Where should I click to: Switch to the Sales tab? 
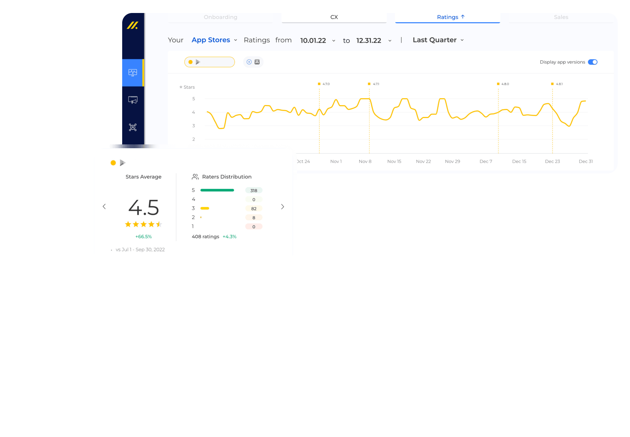click(561, 17)
